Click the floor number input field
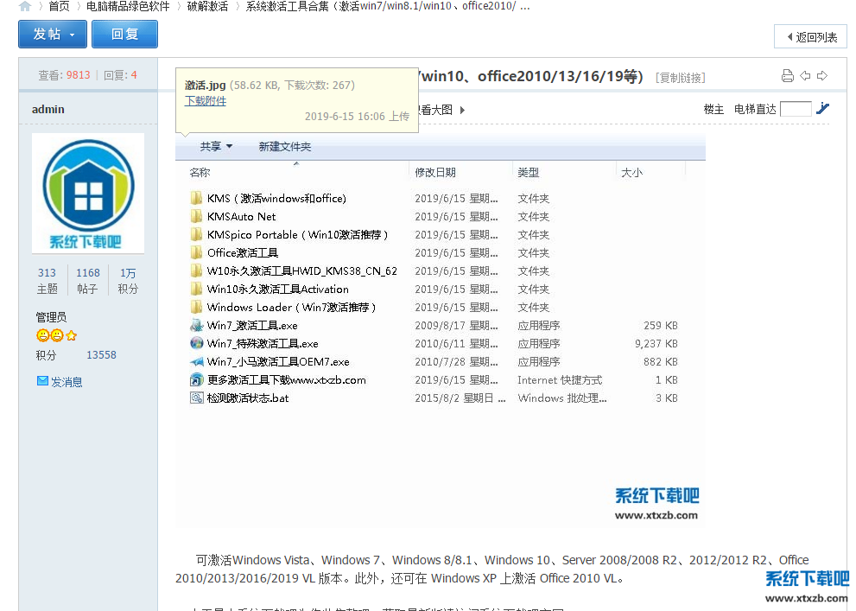Screen dimensions: 856x611 pos(795,109)
